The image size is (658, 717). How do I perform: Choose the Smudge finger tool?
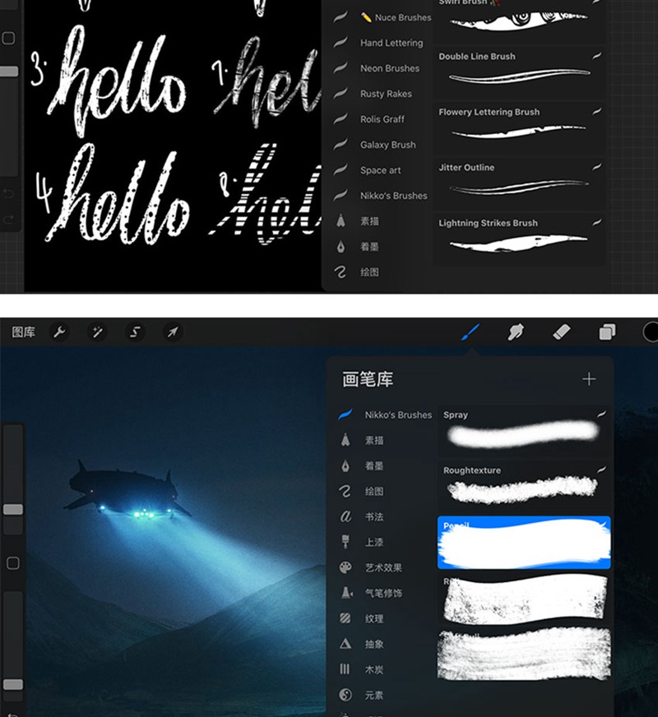516,332
